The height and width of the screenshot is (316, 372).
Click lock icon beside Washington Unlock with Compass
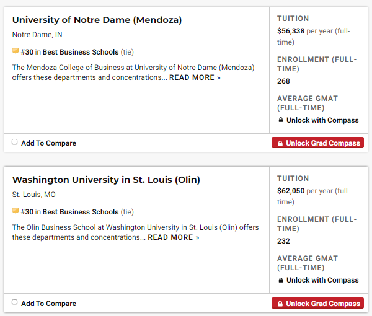[281, 280]
